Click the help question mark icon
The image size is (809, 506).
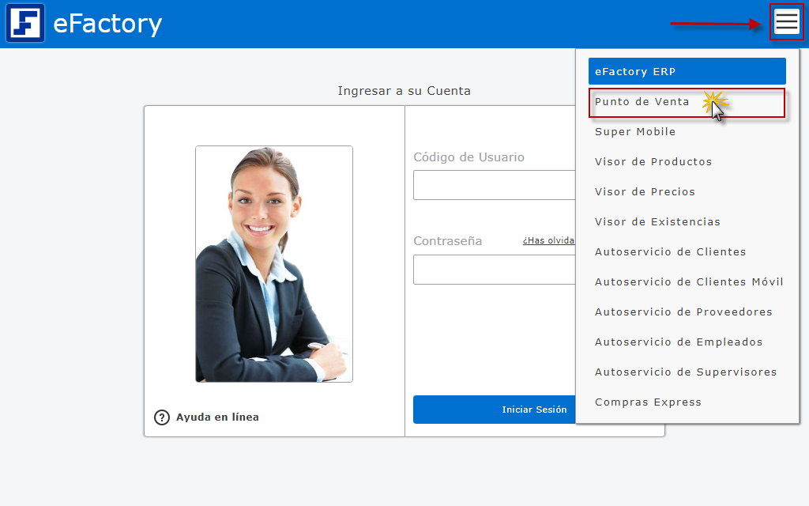pyautogui.click(x=161, y=417)
